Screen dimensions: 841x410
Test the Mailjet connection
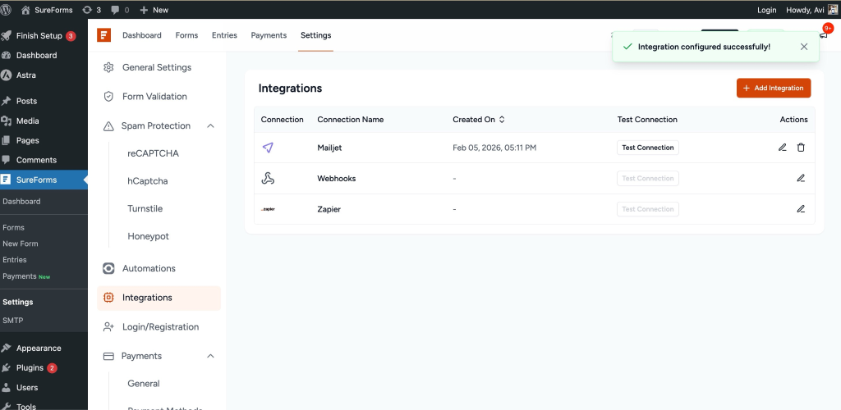[x=647, y=148]
